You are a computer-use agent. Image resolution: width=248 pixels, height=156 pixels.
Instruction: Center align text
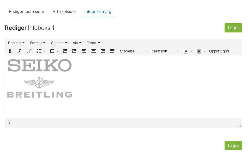click(94, 51)
